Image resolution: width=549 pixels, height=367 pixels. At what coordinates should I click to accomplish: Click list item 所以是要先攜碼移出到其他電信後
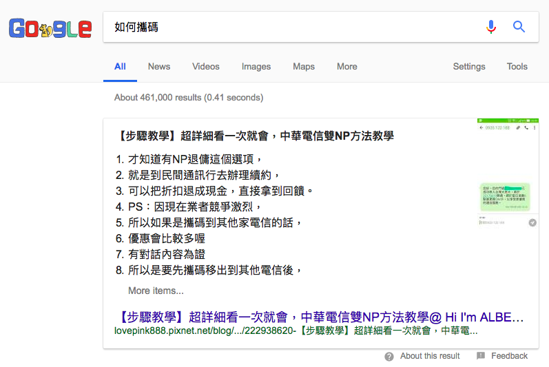[215, 270]
